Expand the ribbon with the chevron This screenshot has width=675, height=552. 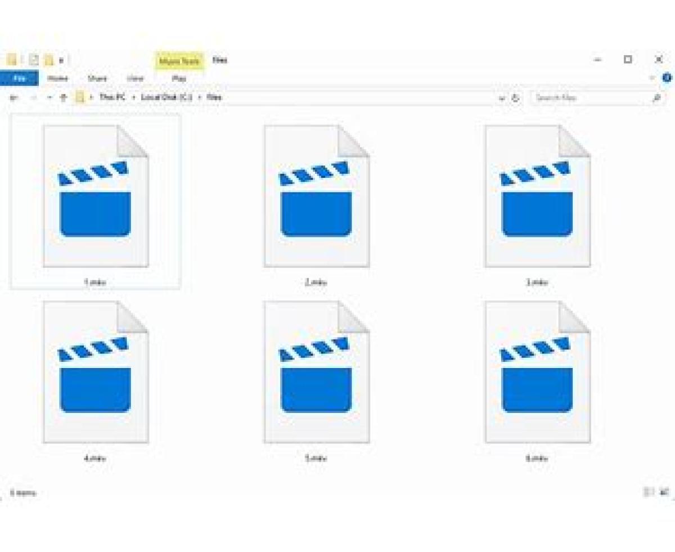[652, 78]
